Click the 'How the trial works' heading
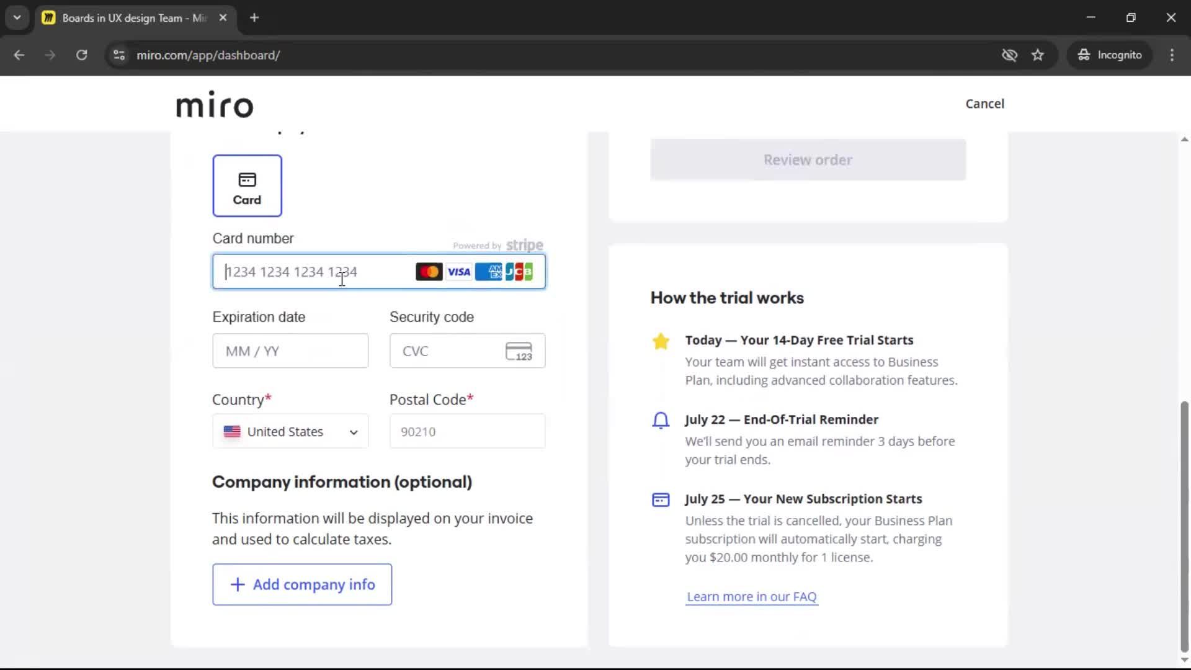Image resolution: width=1191 pixels, height=670 pixels. coord(727,298)
